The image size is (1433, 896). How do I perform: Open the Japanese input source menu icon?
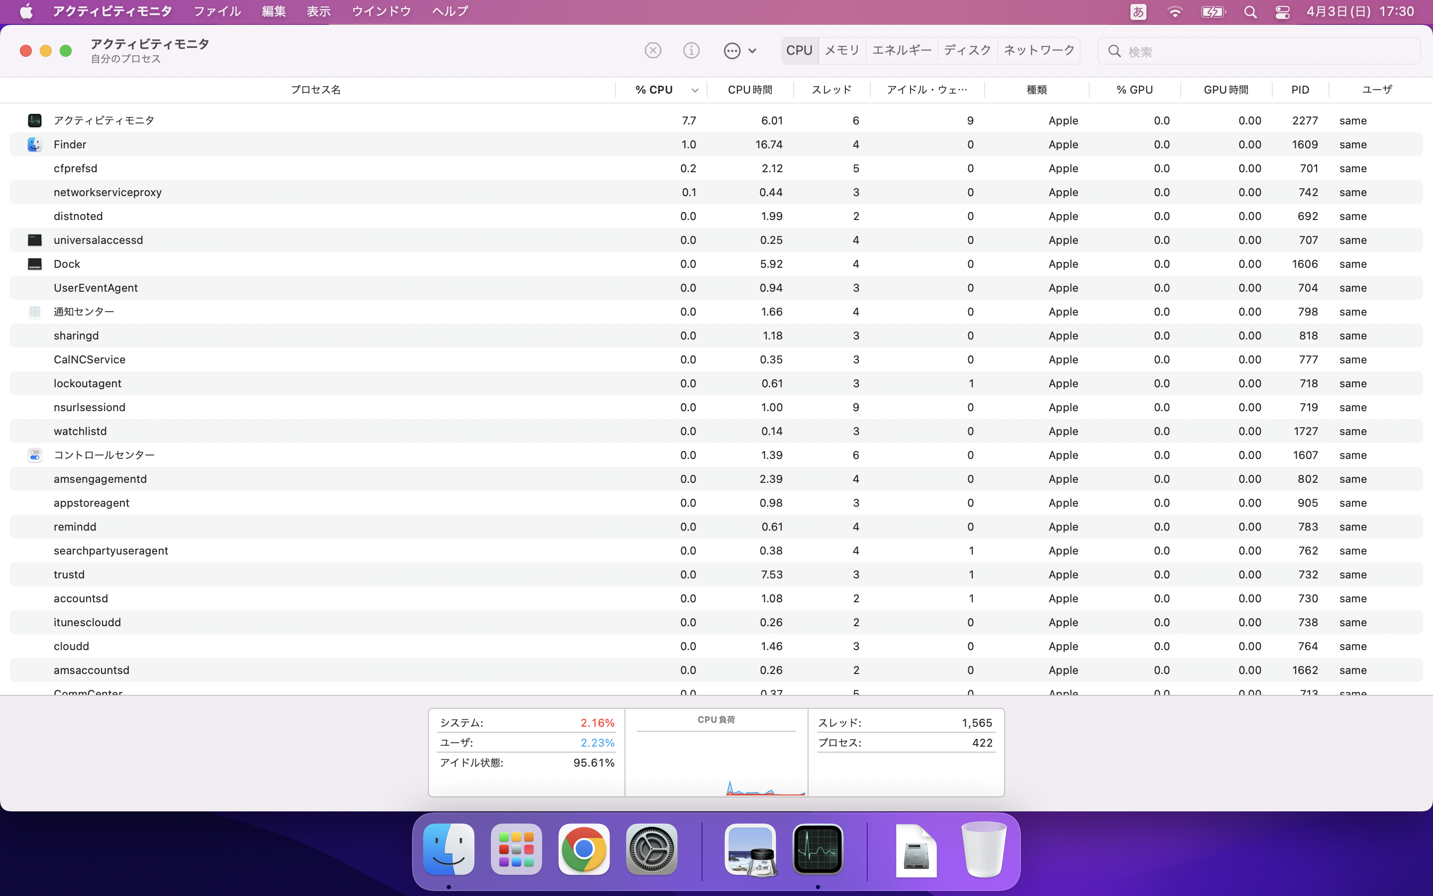point(1137,12)
